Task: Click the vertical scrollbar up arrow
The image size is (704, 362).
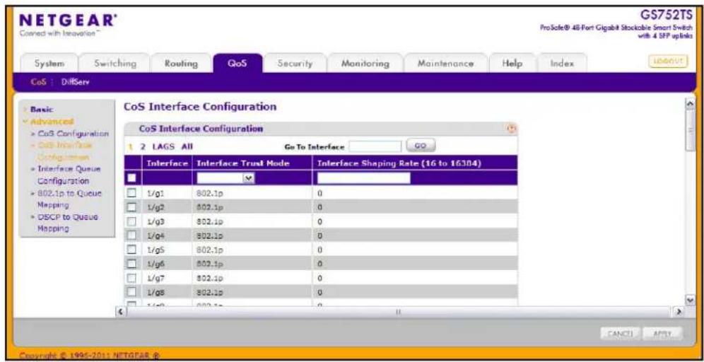Action: click(691, 104)
